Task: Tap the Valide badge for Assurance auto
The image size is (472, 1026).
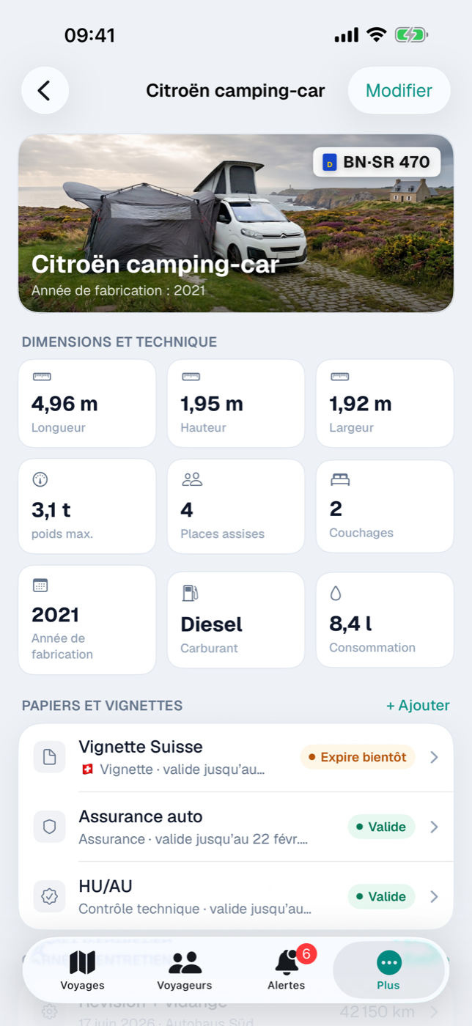Action: click(x=381, y=827)
